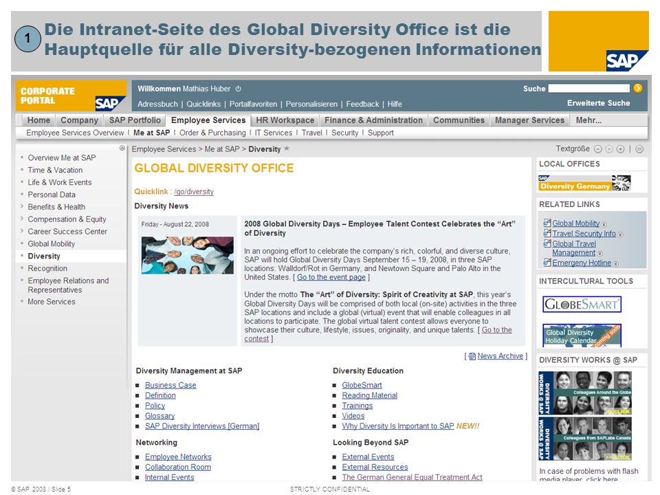Open the GlobeSmart logo tool

pos(582,305)
